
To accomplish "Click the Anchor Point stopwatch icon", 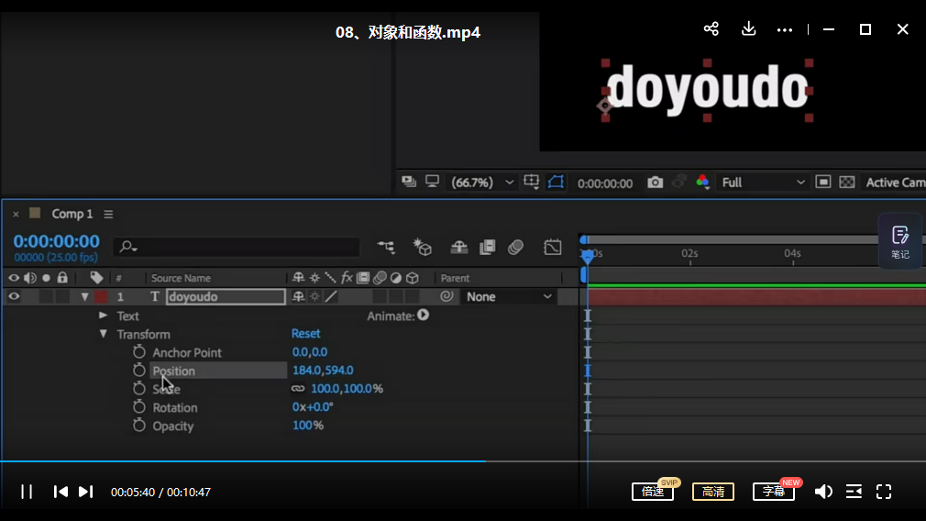I will (138, 352).
